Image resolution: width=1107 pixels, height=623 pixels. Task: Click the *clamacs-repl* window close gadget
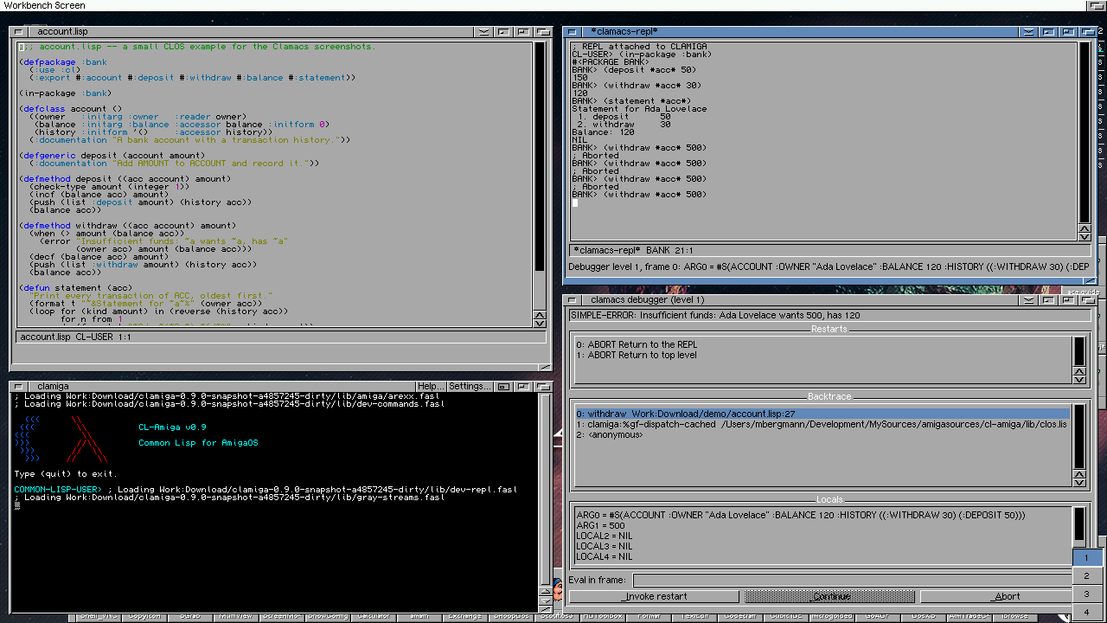coord(573,32)
